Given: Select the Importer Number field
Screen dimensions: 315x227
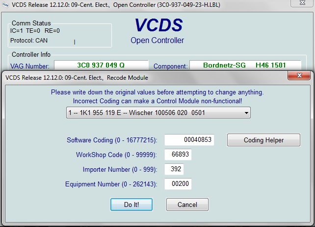Looking at the screenshot, I should (x=174, y=170).
